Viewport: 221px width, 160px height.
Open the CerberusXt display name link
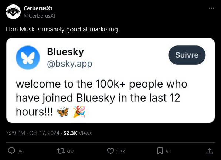coord(38,8)
